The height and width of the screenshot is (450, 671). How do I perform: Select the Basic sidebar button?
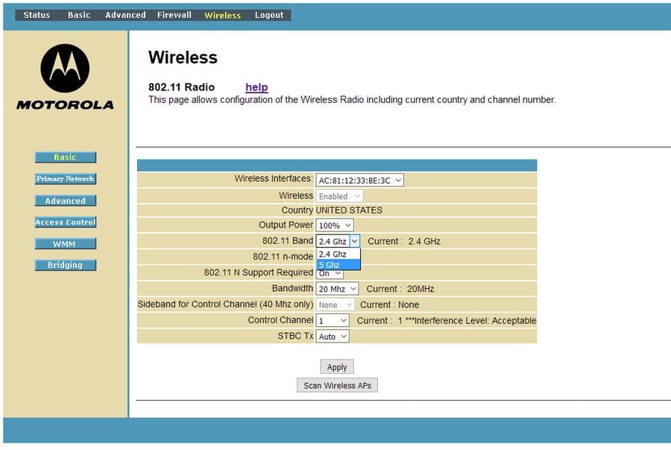pyautogui.click(x=66, y=157)
